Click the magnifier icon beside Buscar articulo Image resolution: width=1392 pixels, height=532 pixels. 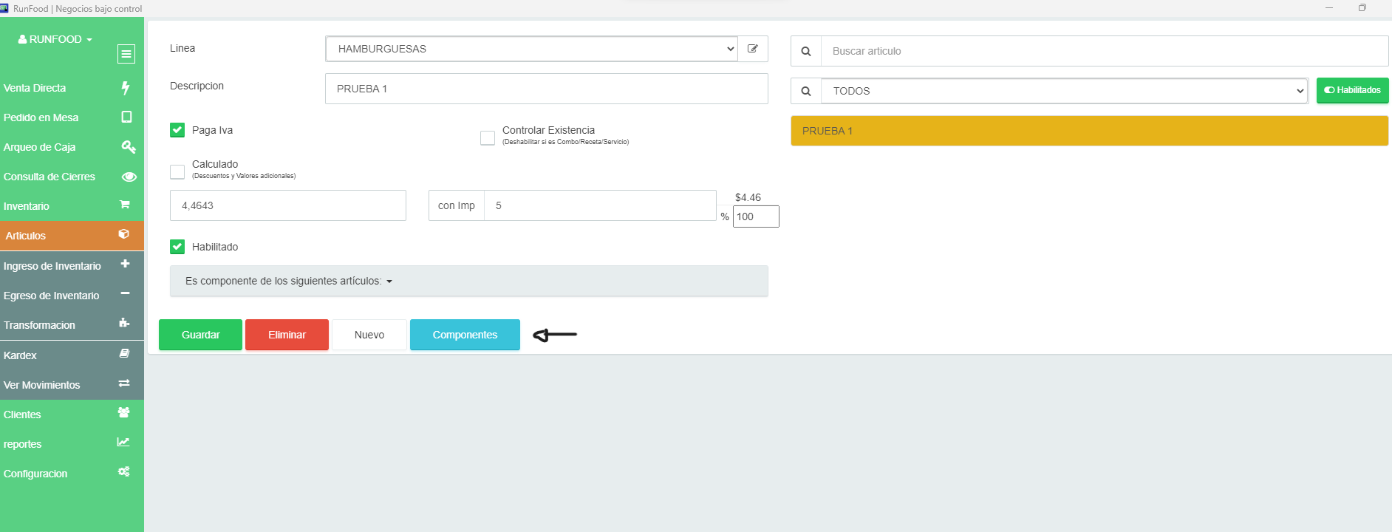tap(806, 52)
